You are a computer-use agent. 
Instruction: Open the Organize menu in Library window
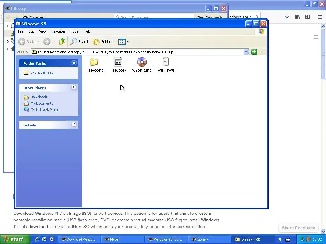coord(34,17)
